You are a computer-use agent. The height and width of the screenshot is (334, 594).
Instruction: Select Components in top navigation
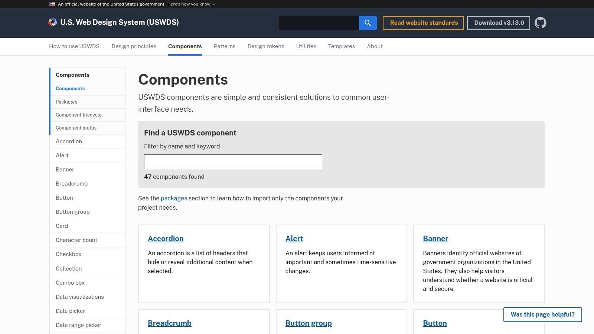coord(185,46)
